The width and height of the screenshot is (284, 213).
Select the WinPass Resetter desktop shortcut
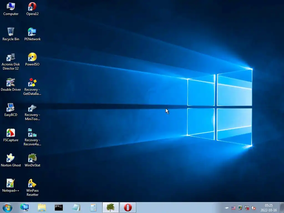32,187
